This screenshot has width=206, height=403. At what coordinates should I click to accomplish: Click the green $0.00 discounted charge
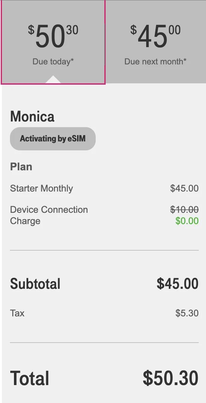click(x=187, y=221)
